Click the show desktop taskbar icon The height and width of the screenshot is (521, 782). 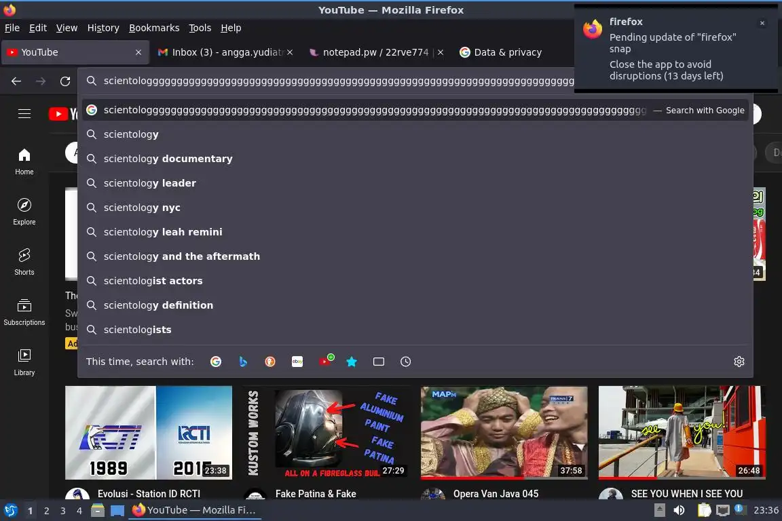tap(117, 511)
